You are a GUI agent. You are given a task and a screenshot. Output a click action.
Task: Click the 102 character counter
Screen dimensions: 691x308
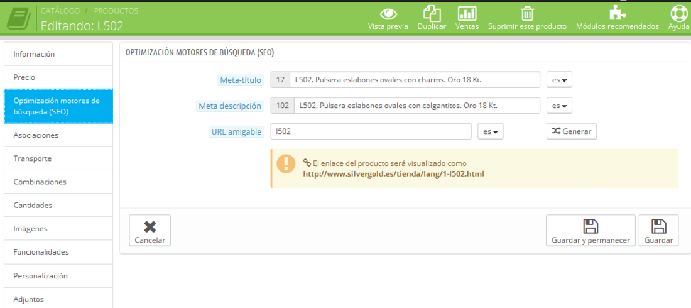(x=282, y=106)
